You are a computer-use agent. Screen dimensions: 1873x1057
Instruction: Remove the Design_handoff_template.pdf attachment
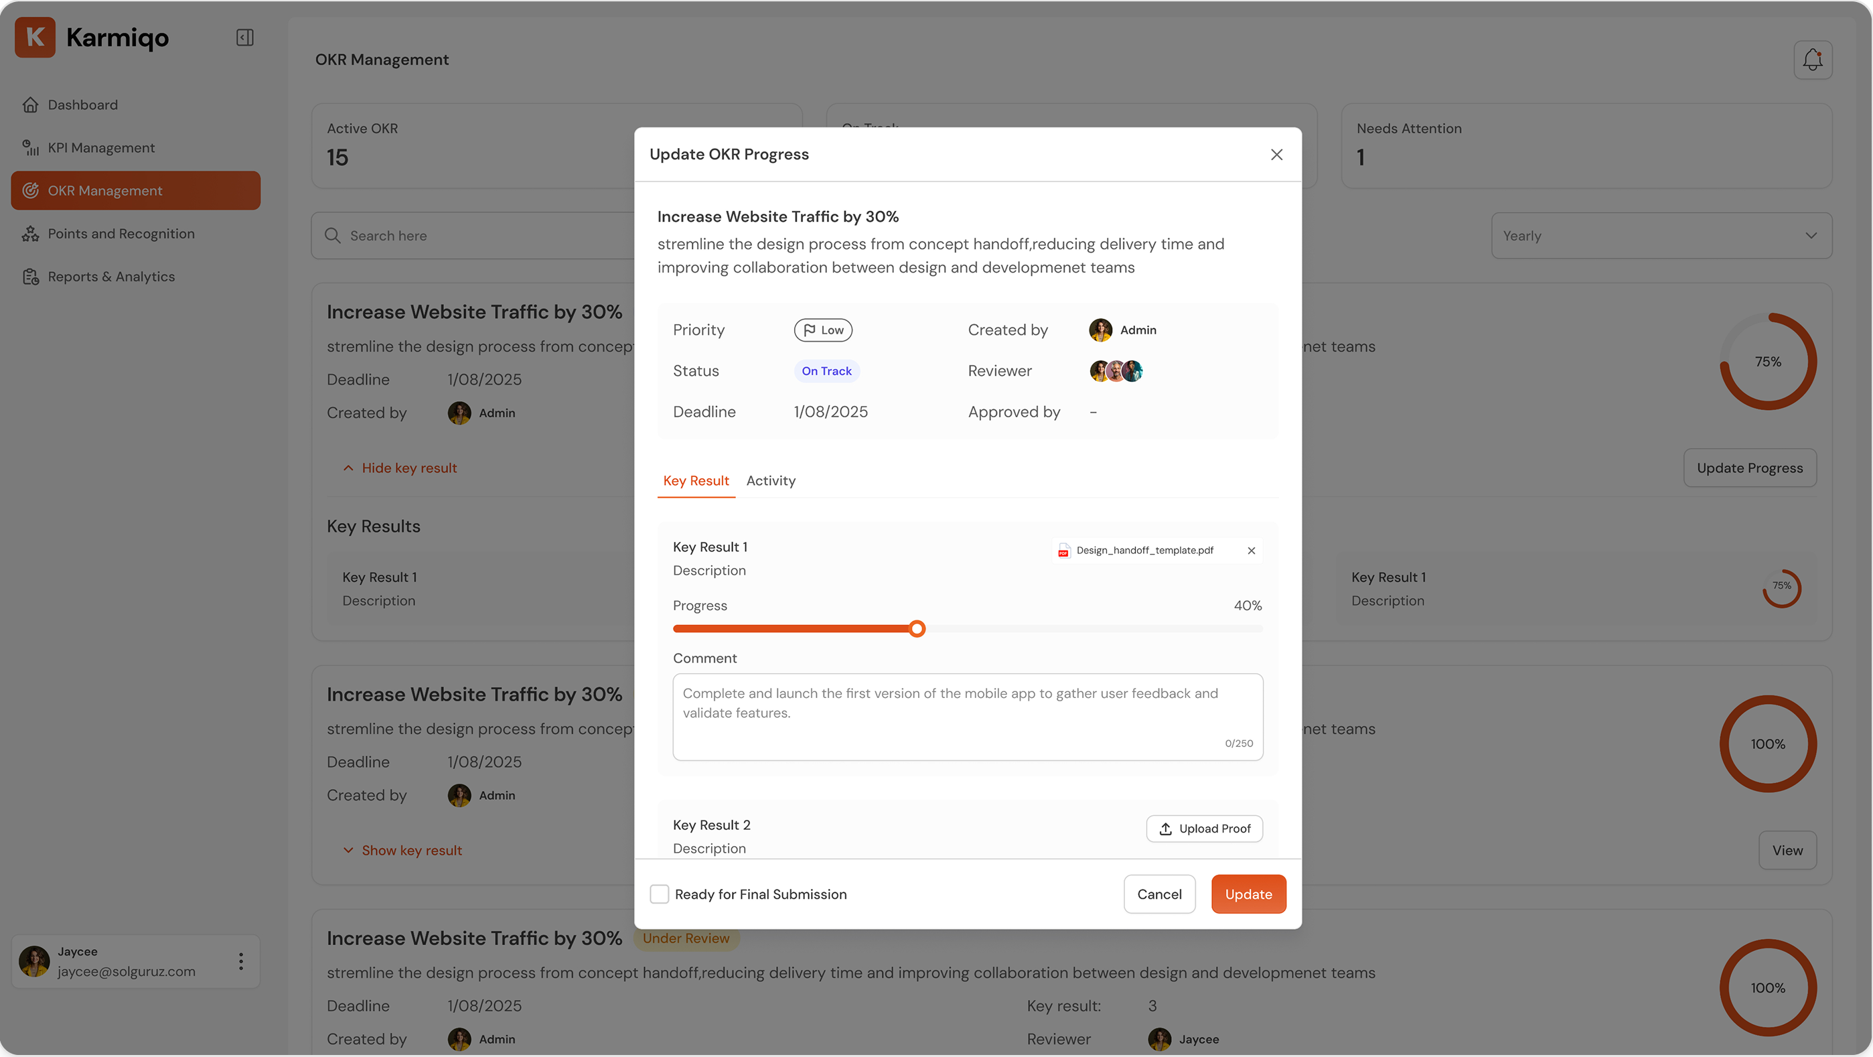pos(1252,551)
